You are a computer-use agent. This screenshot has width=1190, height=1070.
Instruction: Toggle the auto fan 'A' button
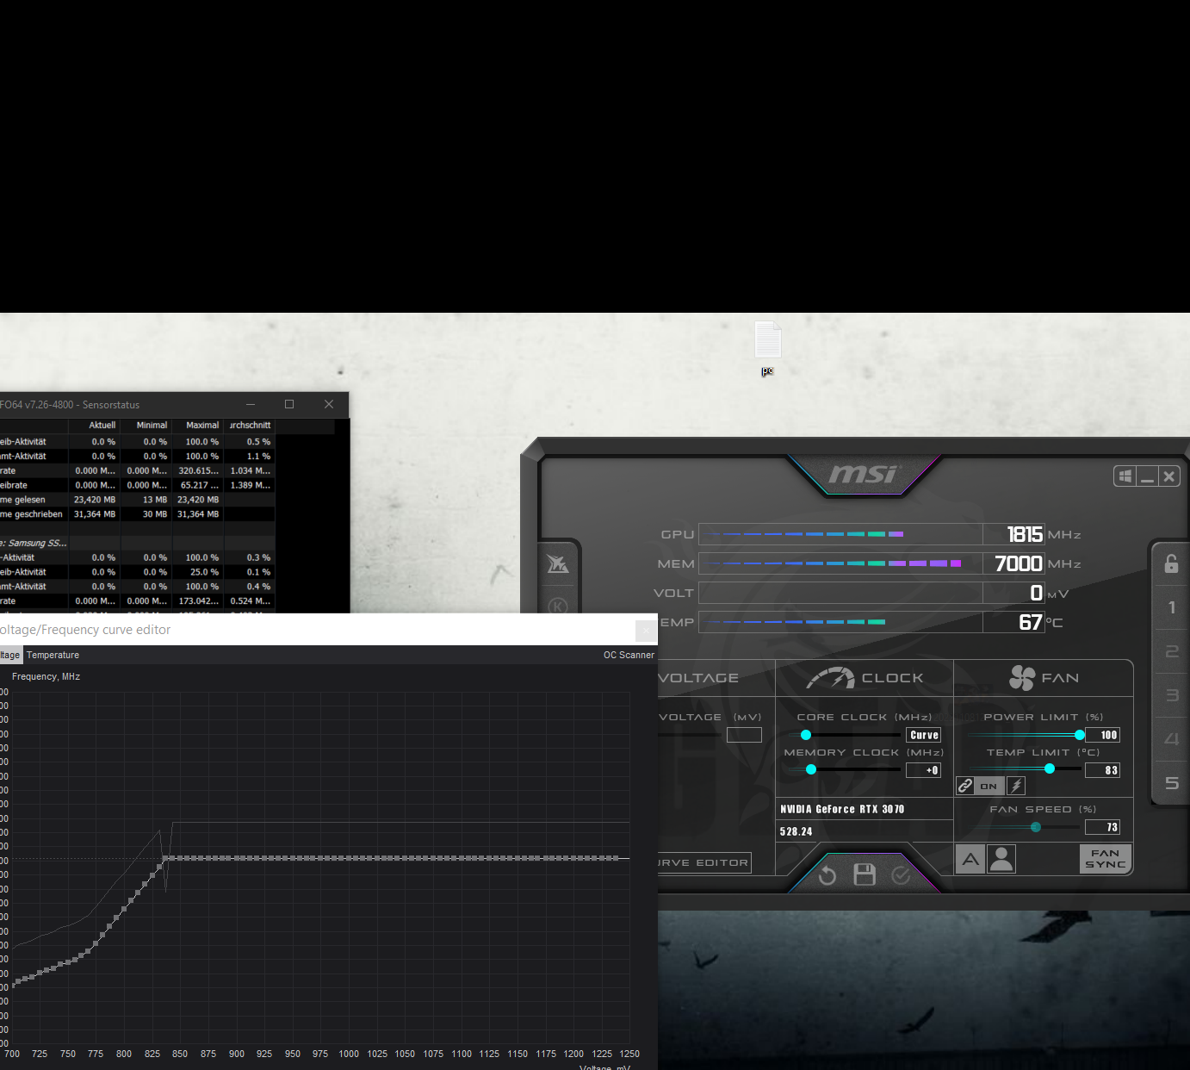coord(970,859)
